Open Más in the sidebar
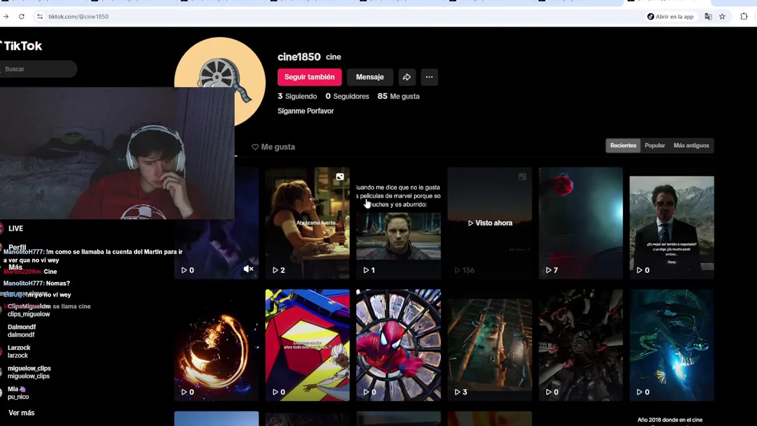The image size is (757, 426). click(x=15, y=267)
